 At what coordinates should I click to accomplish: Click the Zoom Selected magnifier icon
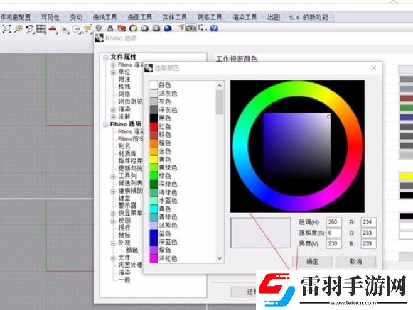pos(18,28)
